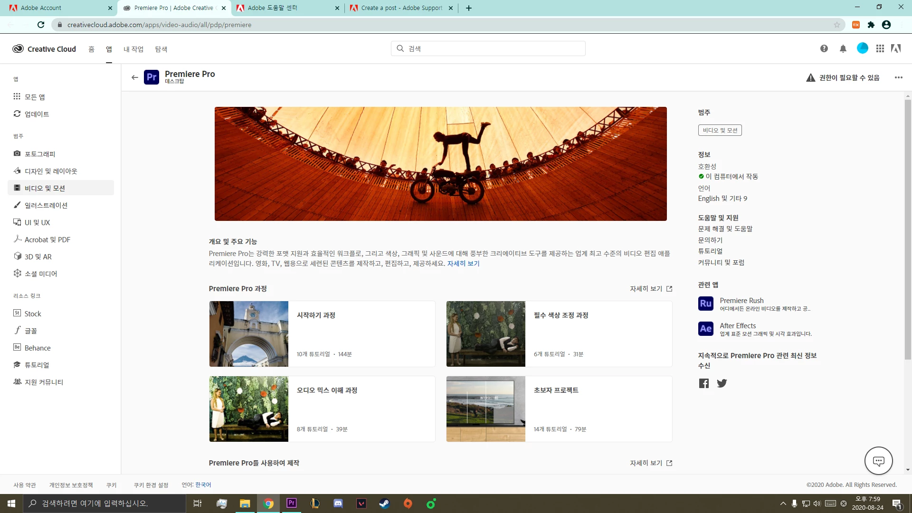Viewport: 912px width, 513px height.
Task: Click the 자세히 보기 link in the overview text
Action: (x=463, y=264)
